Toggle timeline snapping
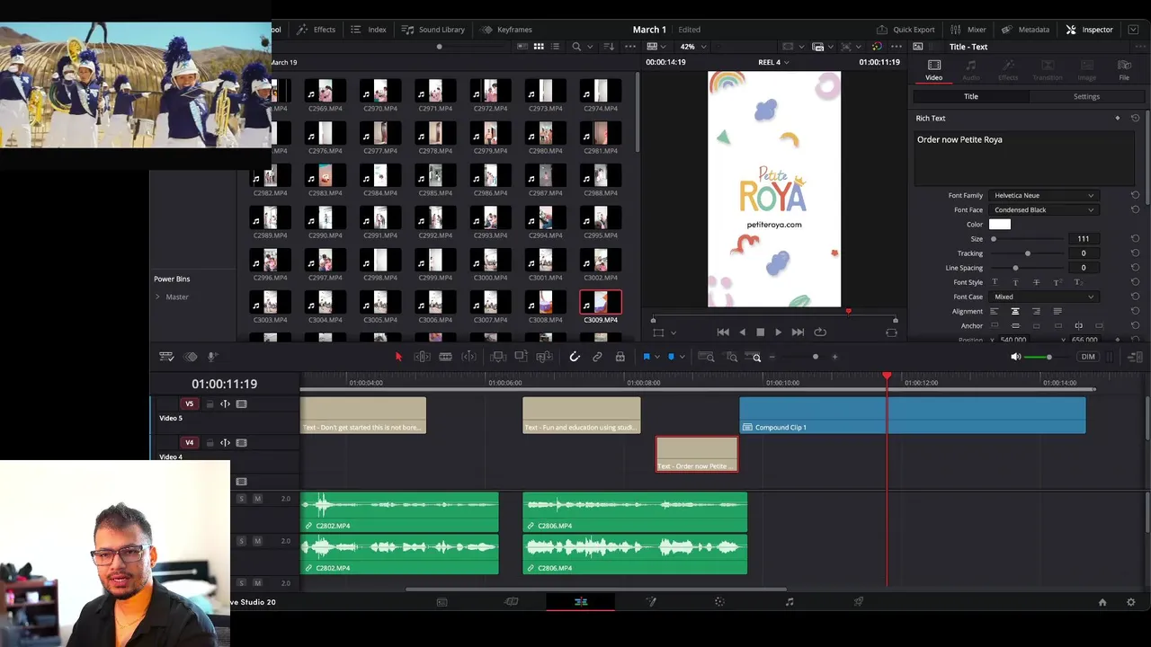This screenshot has height=647, width=1151. (575, 357)
